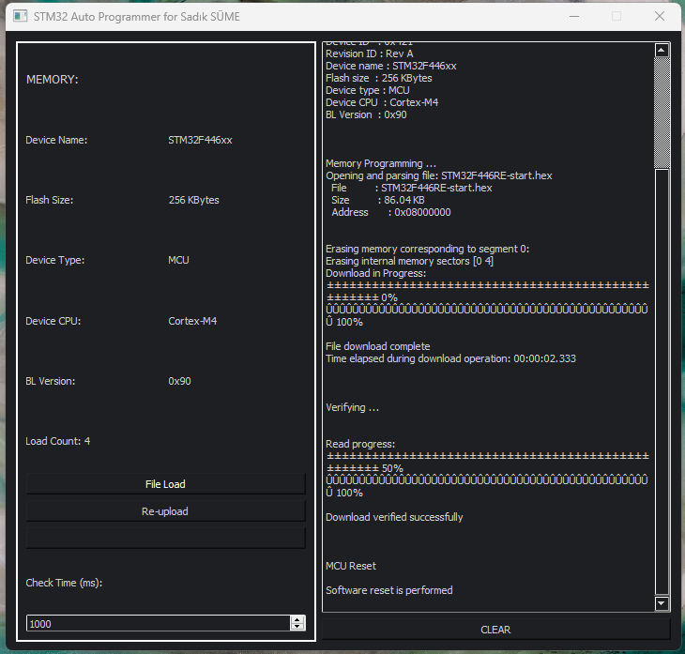This screenshot has width=685, height=654.
Task: Click the log scrollbar up arrow
Action: [662, 51]
